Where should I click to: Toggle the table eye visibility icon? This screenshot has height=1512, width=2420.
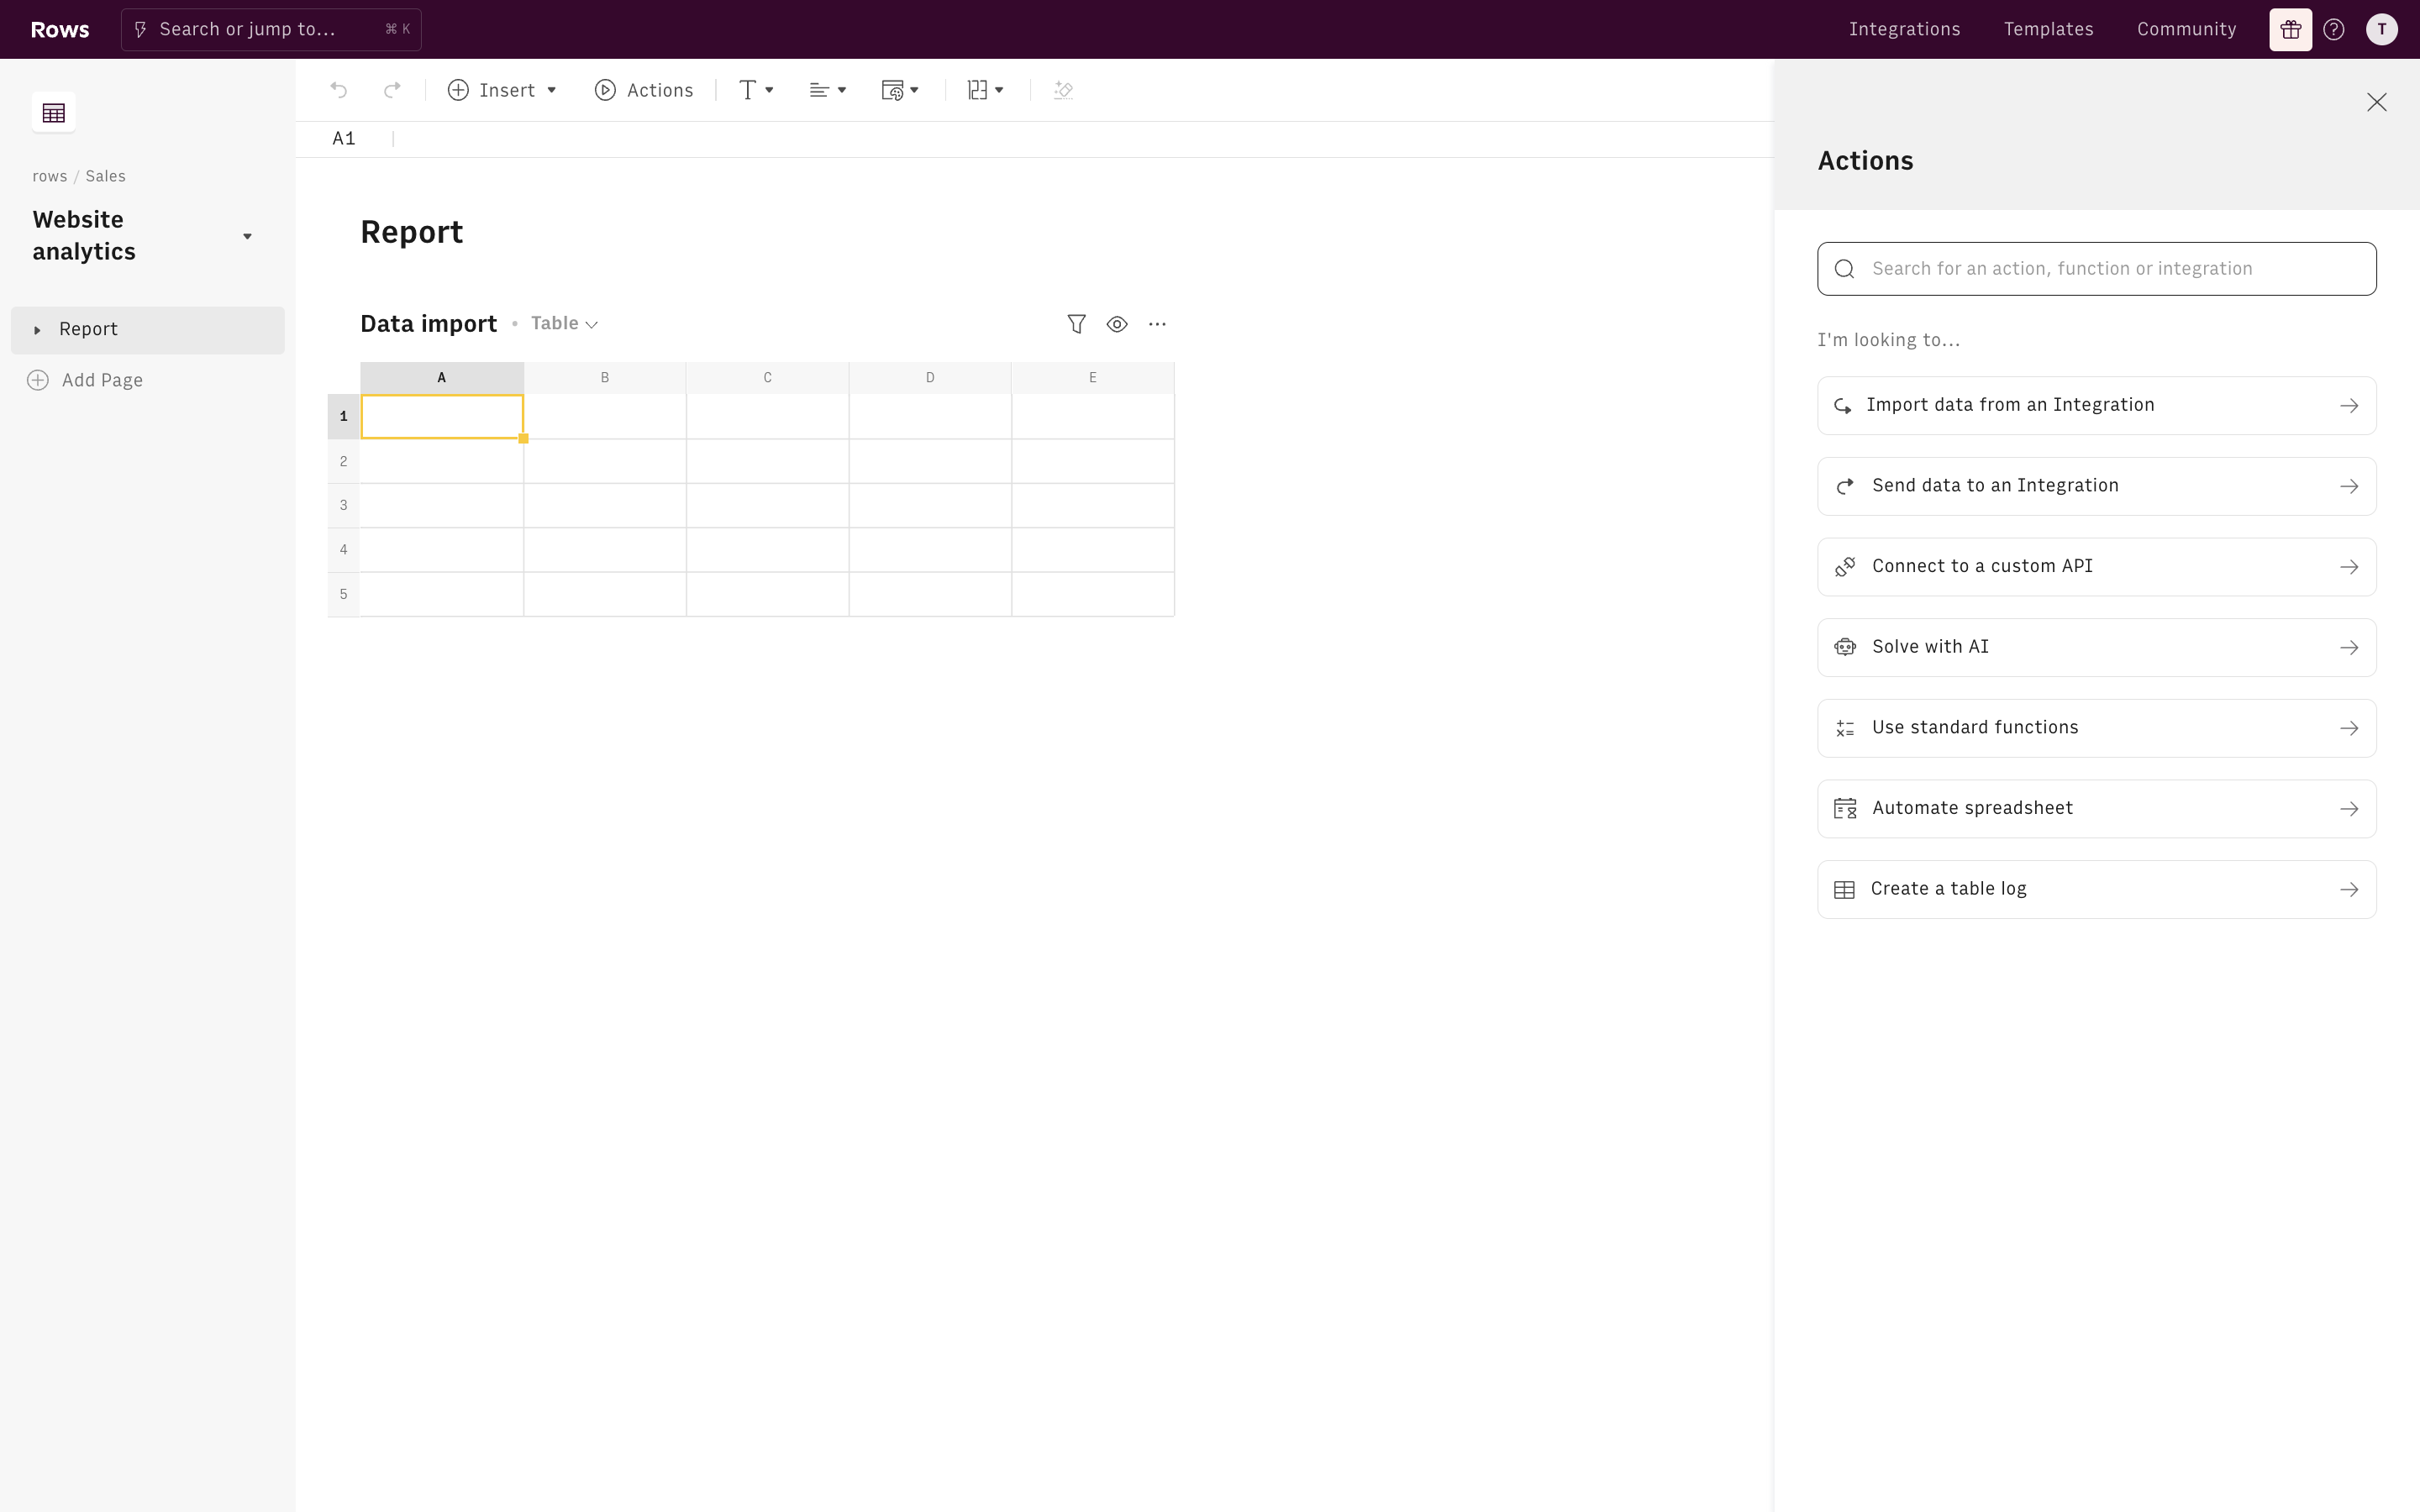tap(1117, 324)
